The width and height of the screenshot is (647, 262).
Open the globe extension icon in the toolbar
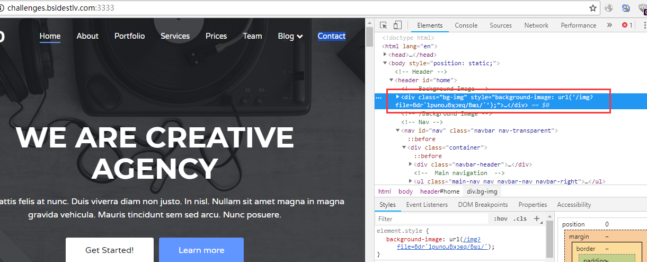pyautogui.click(x=609, y=8)
